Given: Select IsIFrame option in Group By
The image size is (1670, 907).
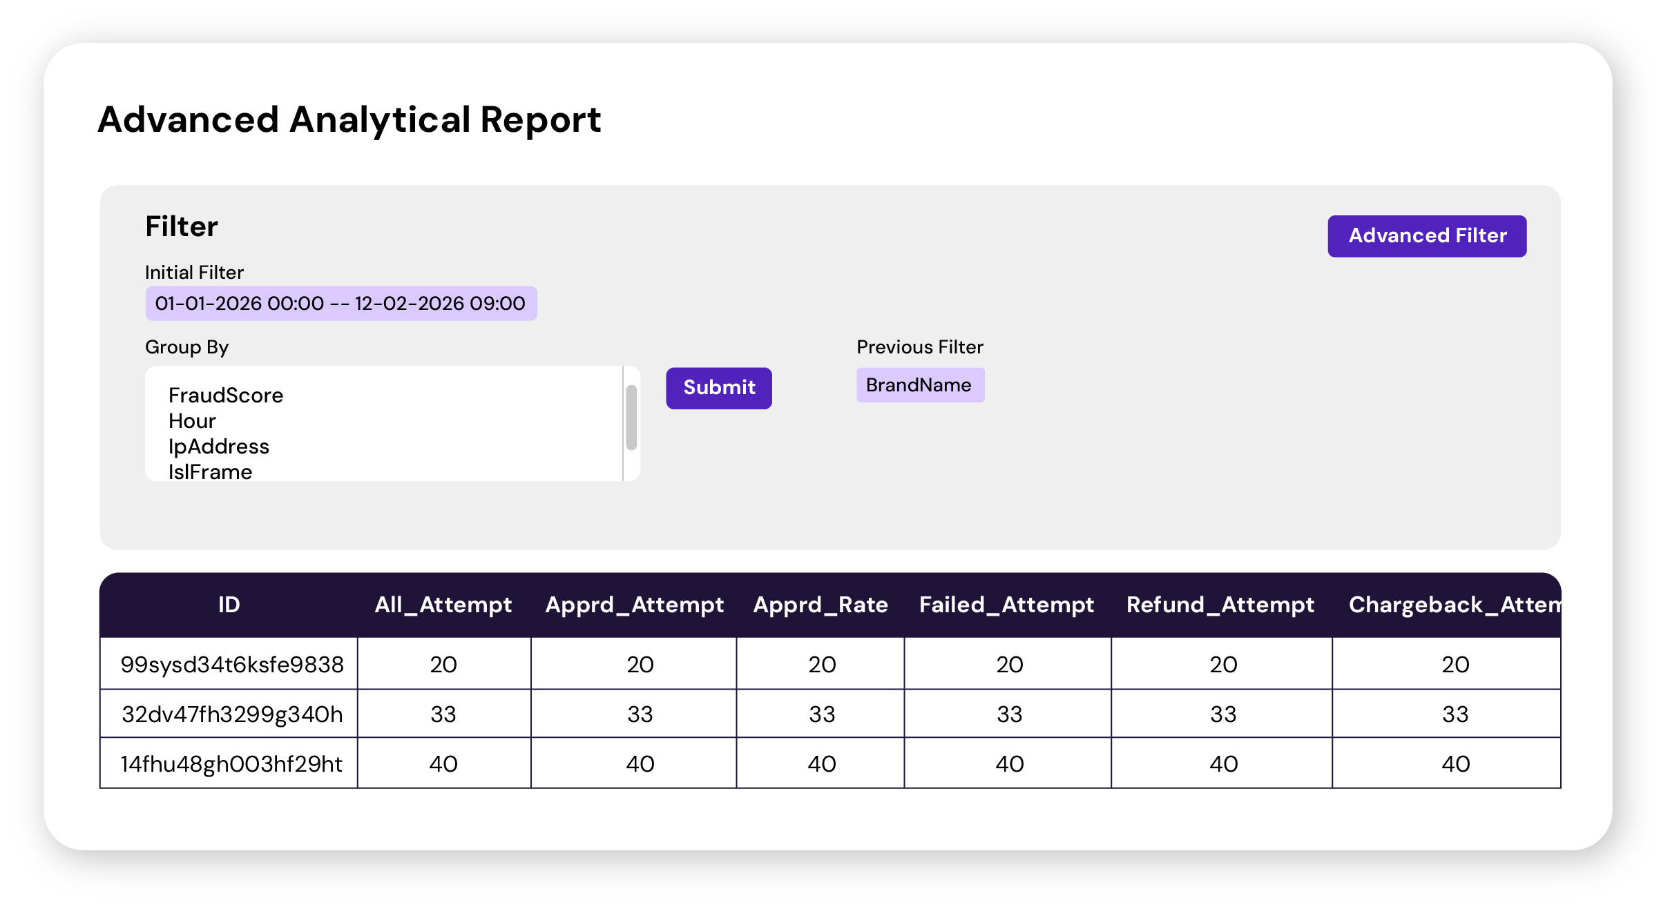Looking at the screenshot, I should 210,471.
